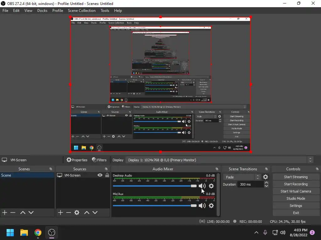Screen dimensions: 321x240
Task: Open the Tools menu
Action: pyautogui.click(x=105, y=11)
